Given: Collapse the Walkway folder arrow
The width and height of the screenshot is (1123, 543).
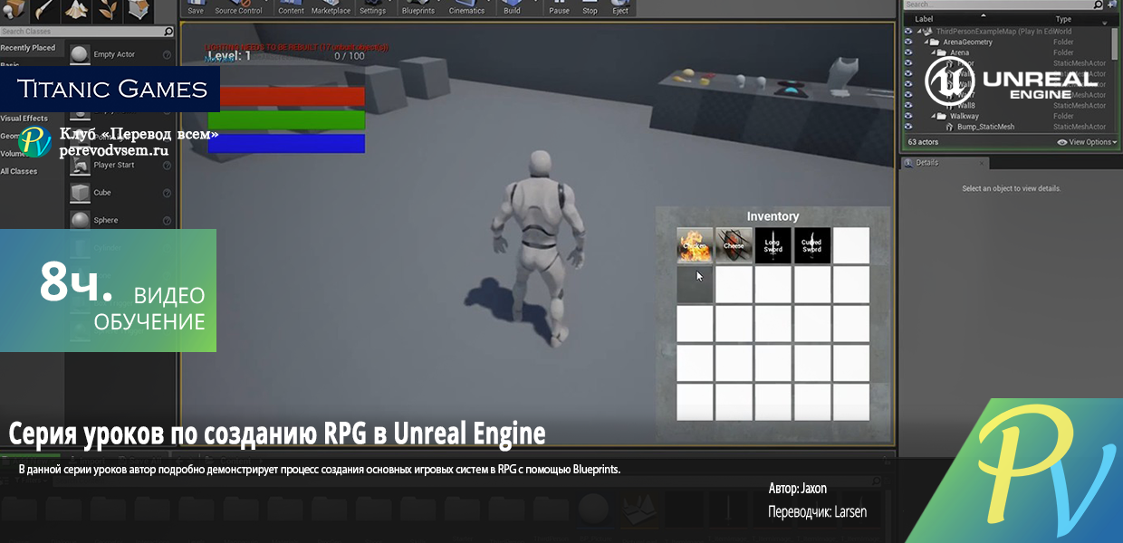Looking at the screenshot, I should (x=934, y=117).
